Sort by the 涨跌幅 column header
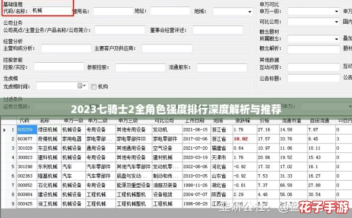The height and width of the screenshot is (218, 352). 242,120
